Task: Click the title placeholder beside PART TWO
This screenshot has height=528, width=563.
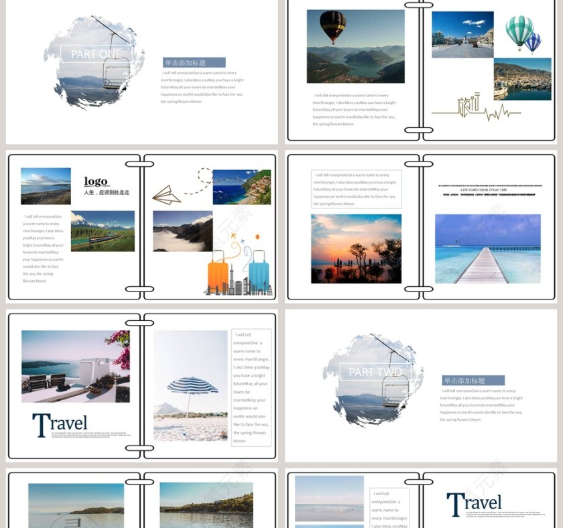Action: point(473,381)
